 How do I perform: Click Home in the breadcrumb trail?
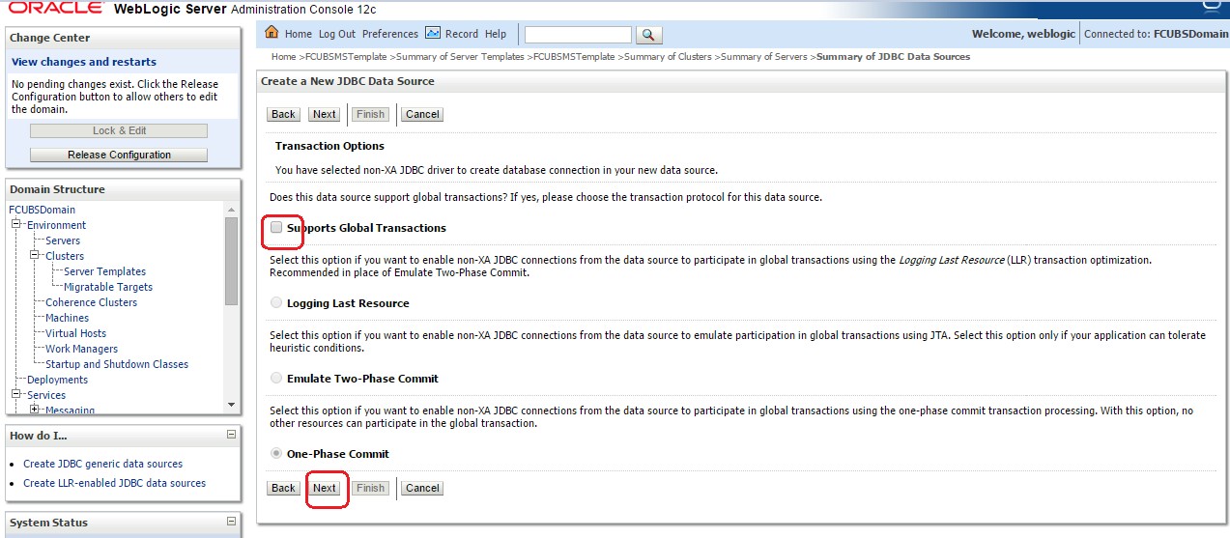pyautogui.click(x=283, y=57)
